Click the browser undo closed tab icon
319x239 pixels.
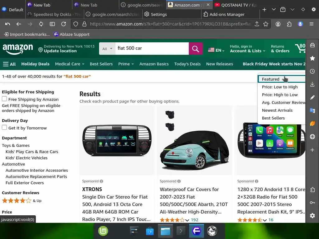coord(7,24)
